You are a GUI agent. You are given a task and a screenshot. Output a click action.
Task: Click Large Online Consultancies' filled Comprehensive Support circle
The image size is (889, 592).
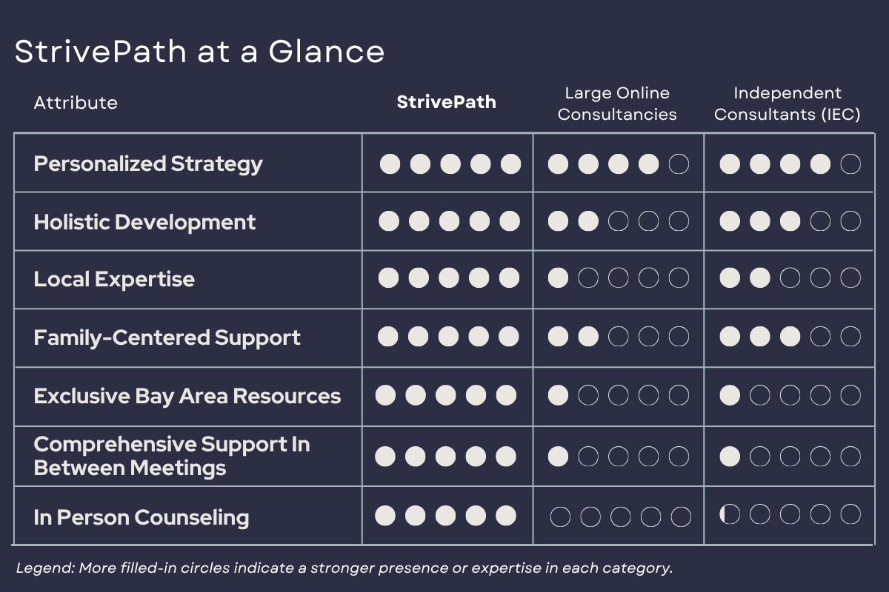pyautogui.click(x=558, y=456)
